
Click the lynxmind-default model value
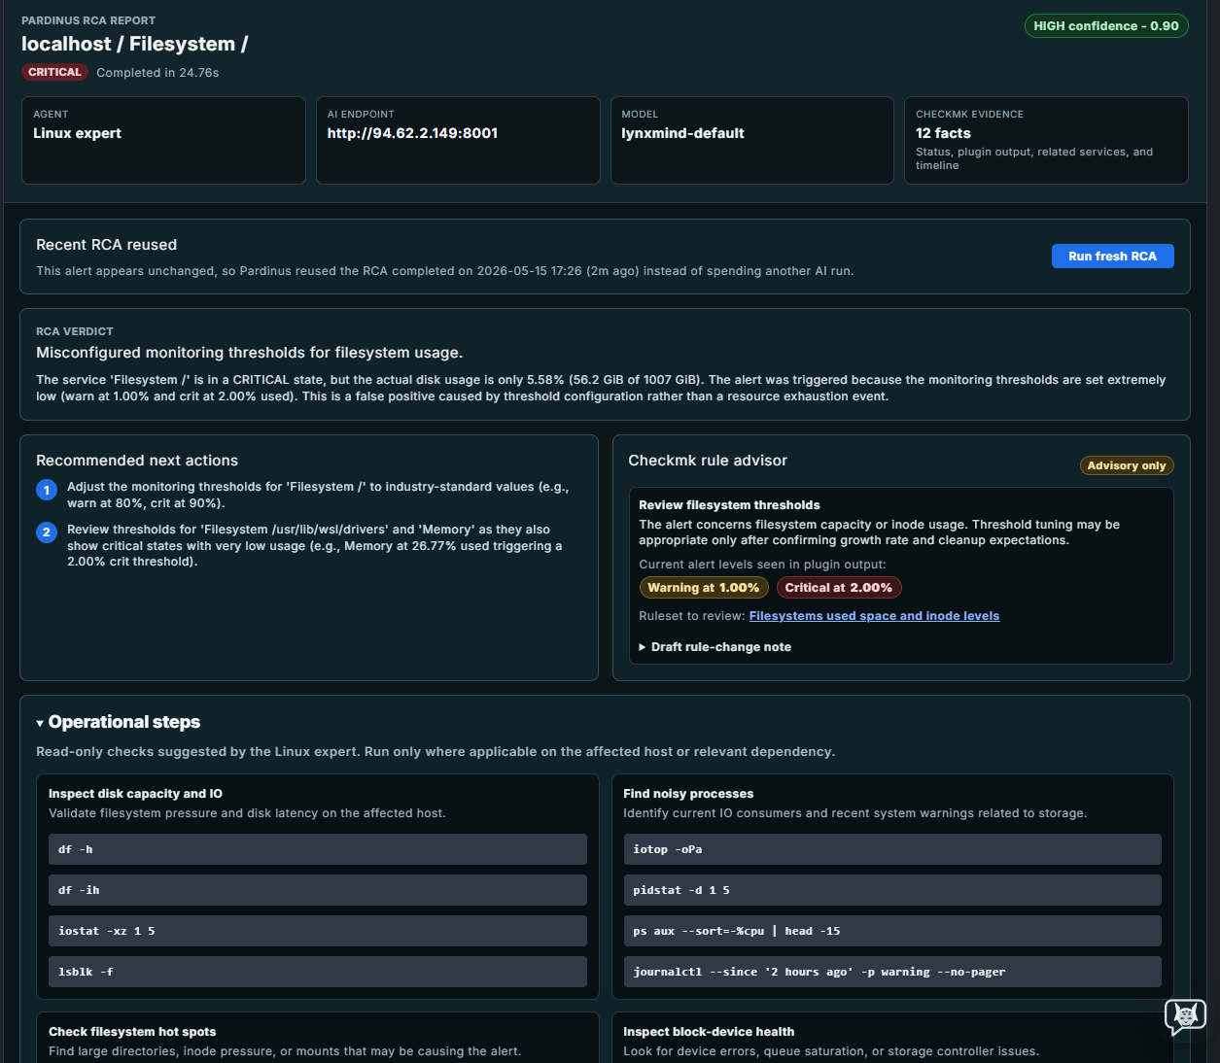tap(682, 133)
